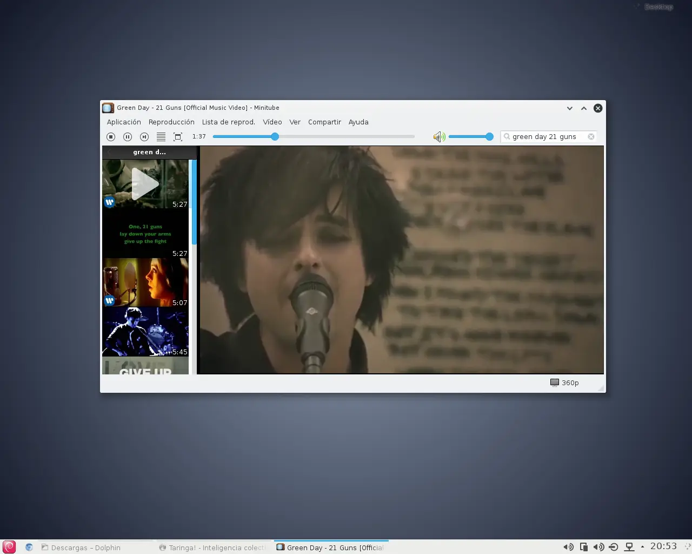
Task: Open the Reproducción menu
Action: tap(171, 122)
